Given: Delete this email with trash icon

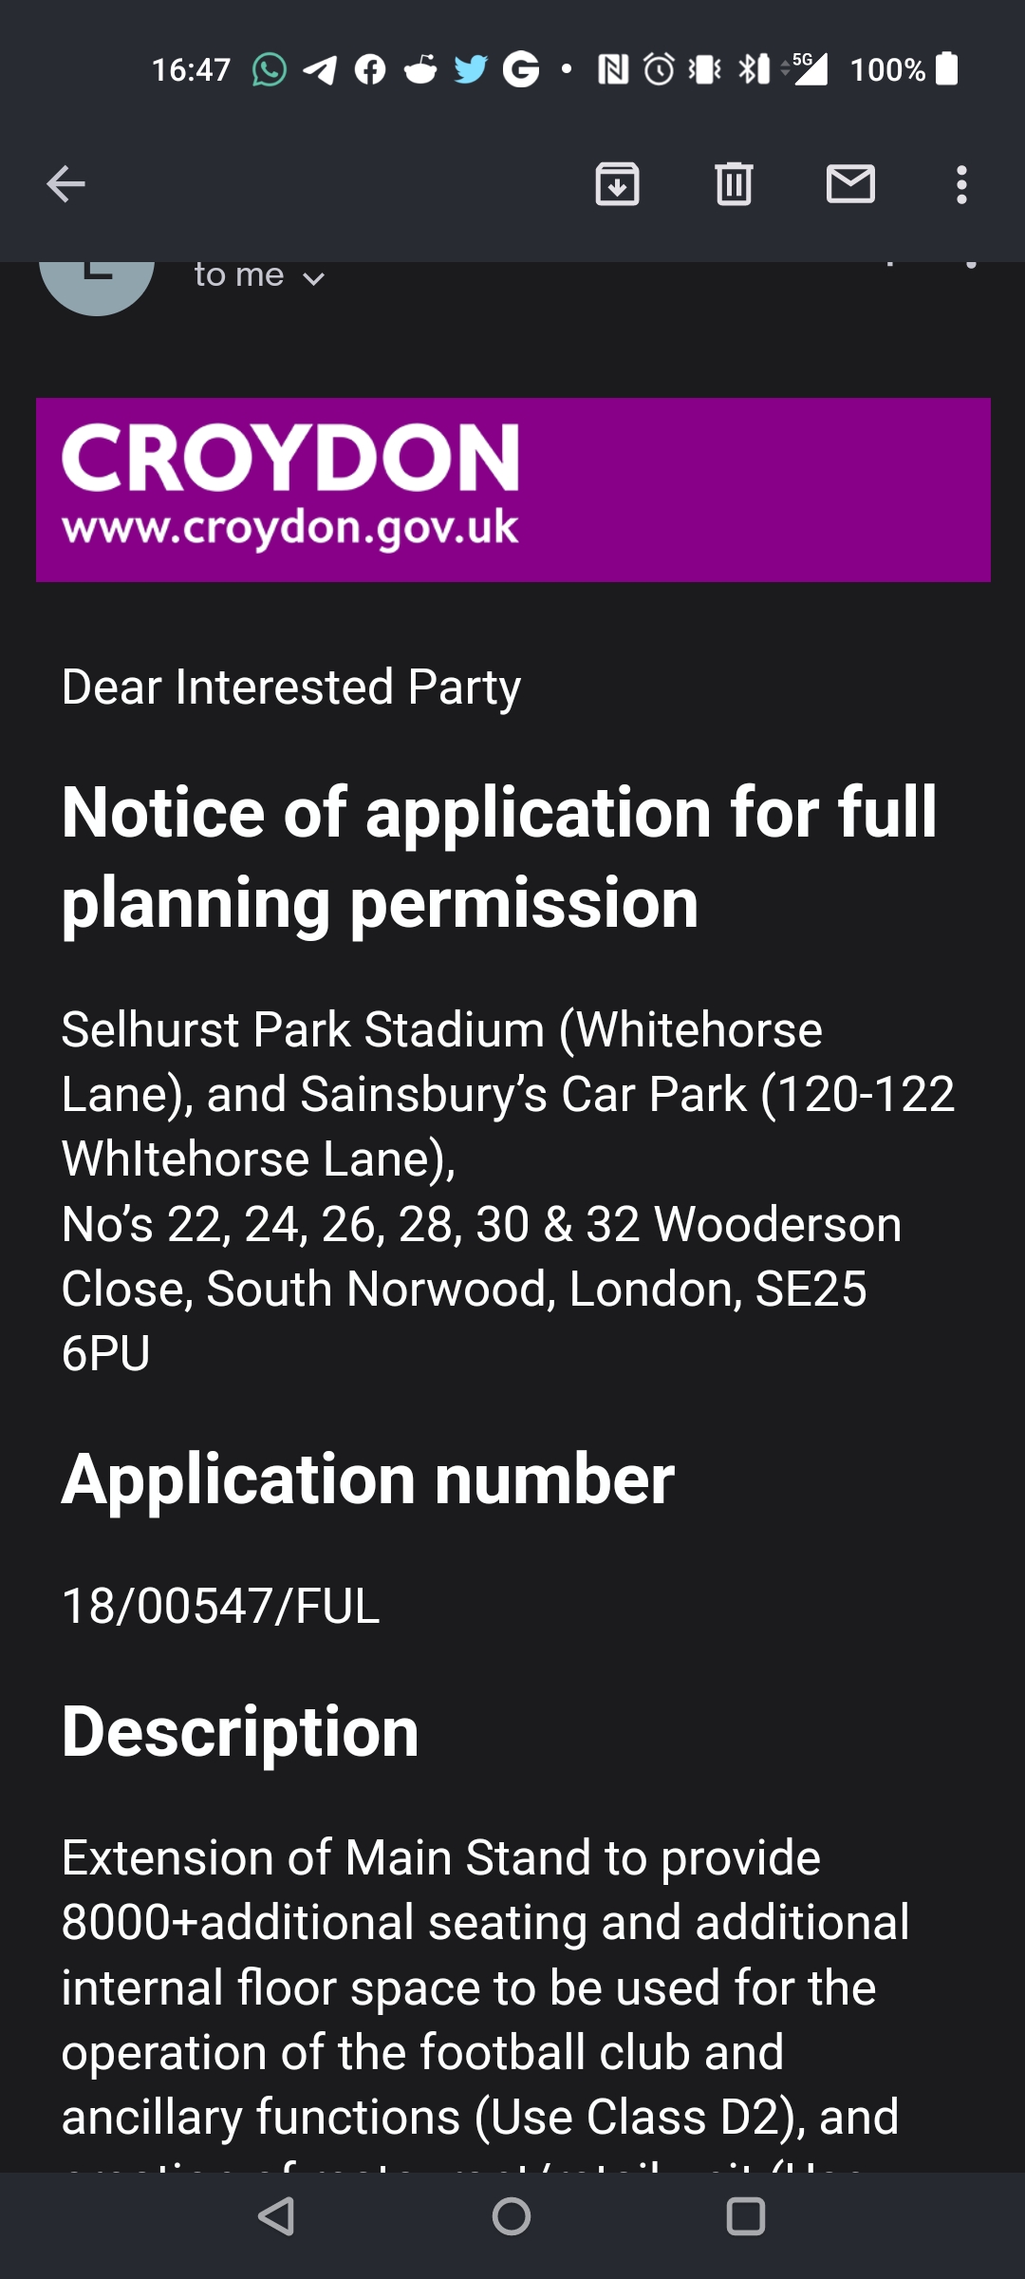Looking at the screenshot, I should point(734,184).
